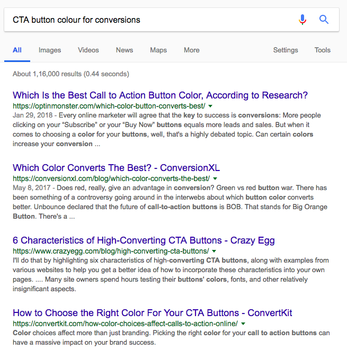Select the All results tab

[17, 50]
